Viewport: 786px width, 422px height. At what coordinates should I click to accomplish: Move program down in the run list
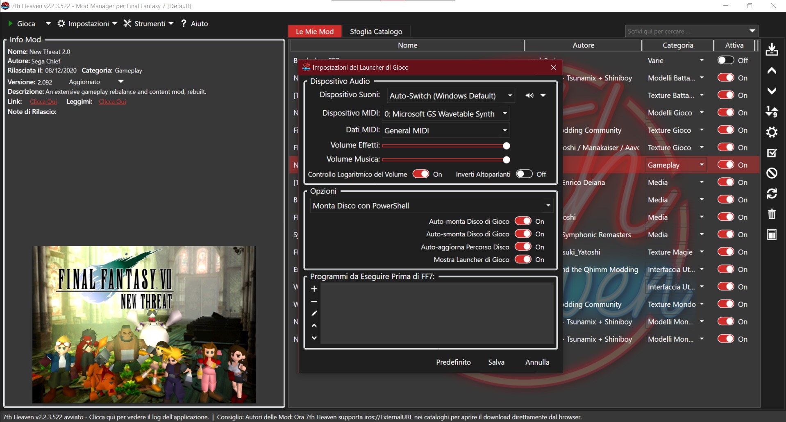[314, 338]
